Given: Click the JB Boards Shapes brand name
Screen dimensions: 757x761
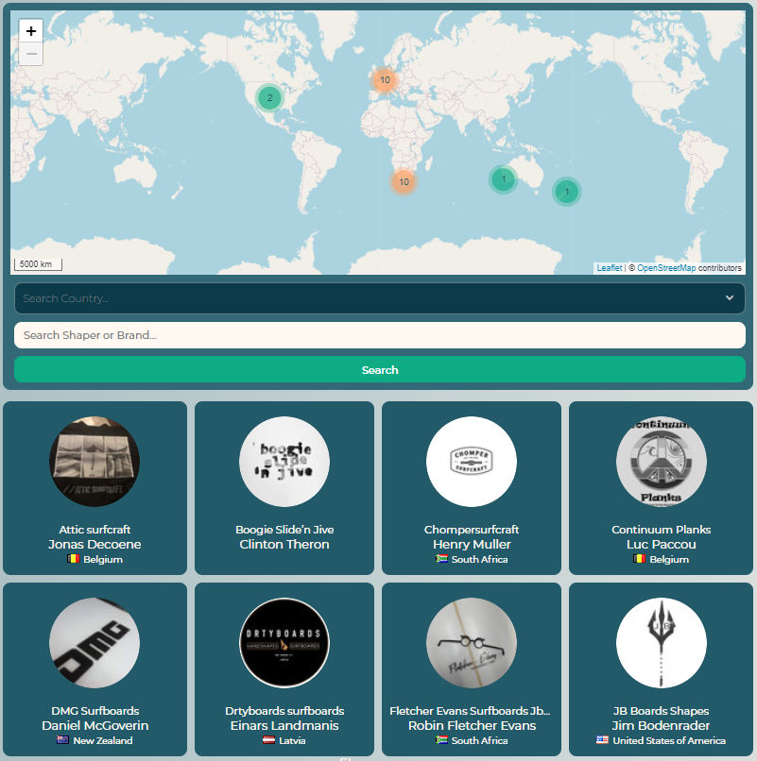Looking at the screenshot, I should (x=662, y=711).
